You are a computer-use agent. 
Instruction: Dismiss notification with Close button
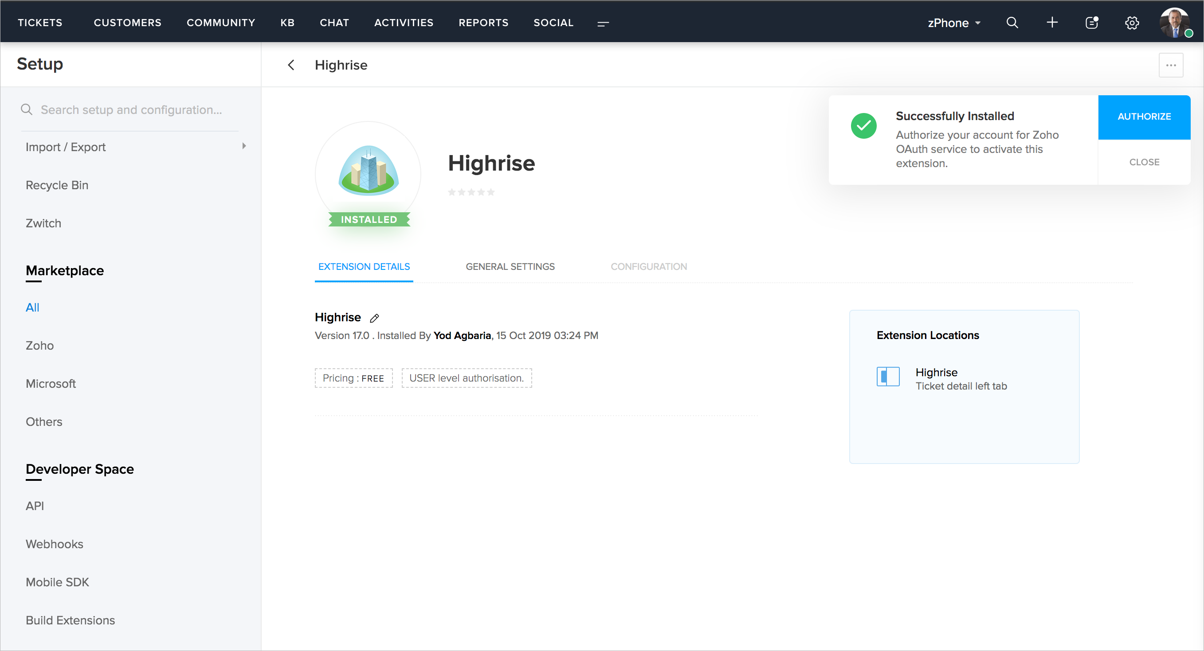click(x=1144, y=162)
